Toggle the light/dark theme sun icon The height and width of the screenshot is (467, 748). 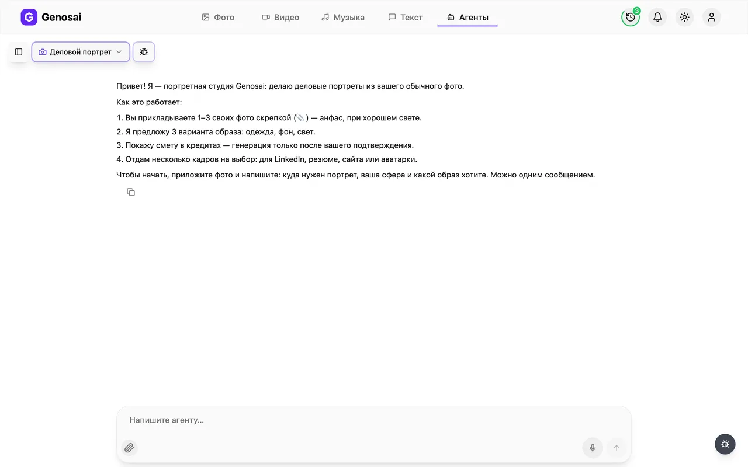coord(684,17)
